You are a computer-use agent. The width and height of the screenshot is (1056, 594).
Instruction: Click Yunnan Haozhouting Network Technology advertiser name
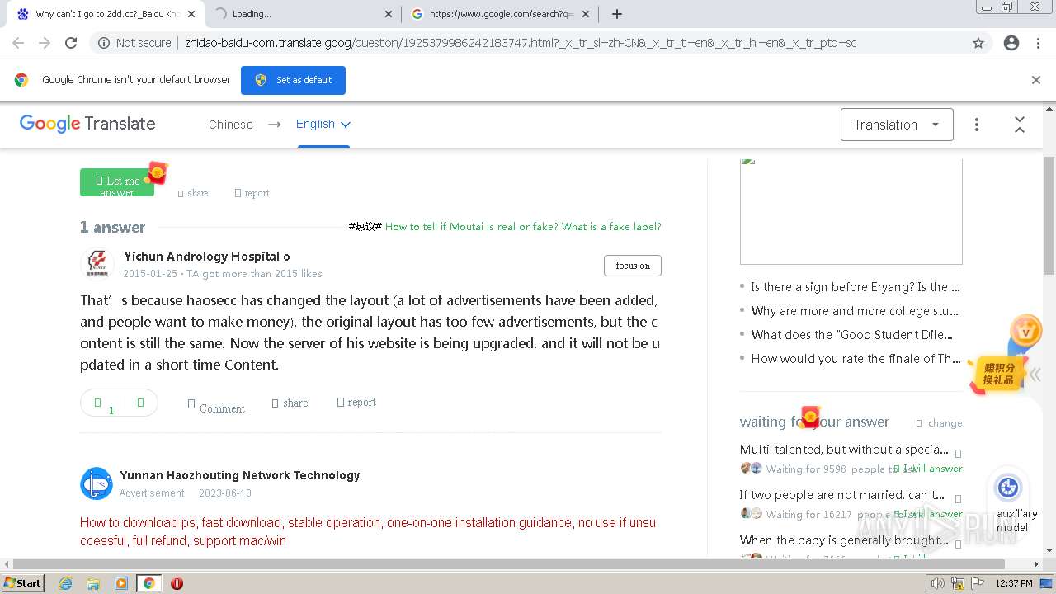click(x=240, y=475)
